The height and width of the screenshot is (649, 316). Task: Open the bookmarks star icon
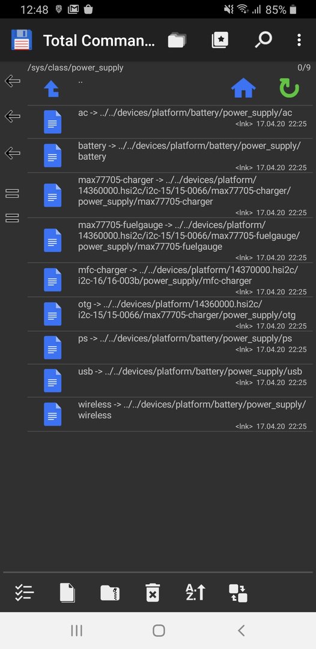click(220, 40)
